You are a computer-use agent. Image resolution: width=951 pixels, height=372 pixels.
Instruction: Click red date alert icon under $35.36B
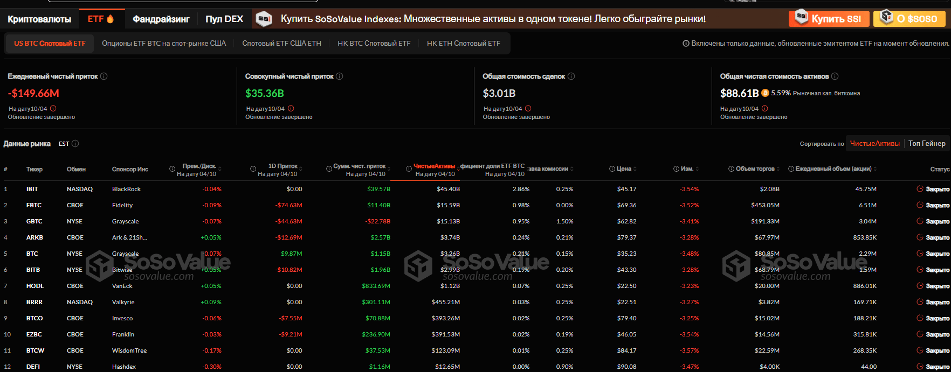[x=291, y=109]
